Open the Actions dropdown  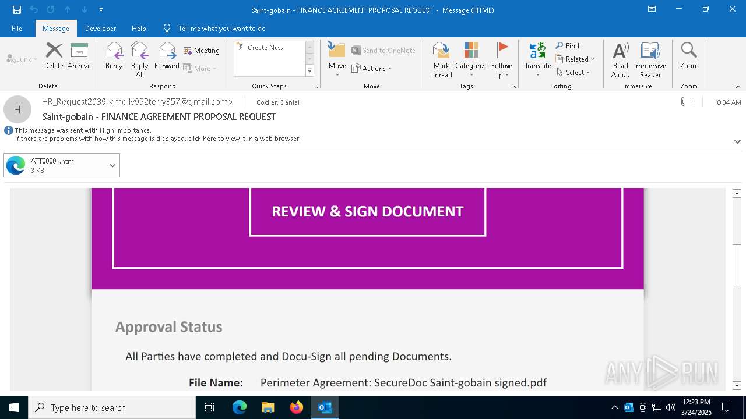[x=372, y=68]
